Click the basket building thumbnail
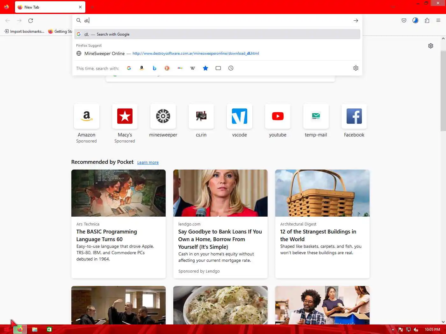446x334 pixels. [x=322, y=193]
